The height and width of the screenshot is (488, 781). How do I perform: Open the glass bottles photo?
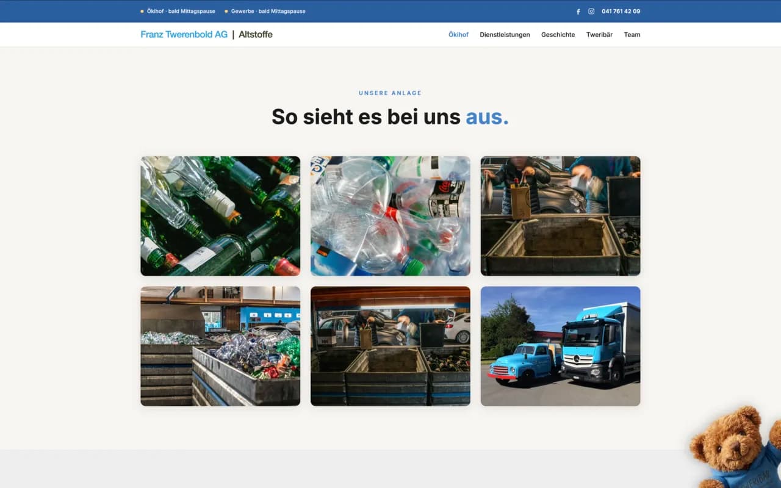tap(220, 216)
